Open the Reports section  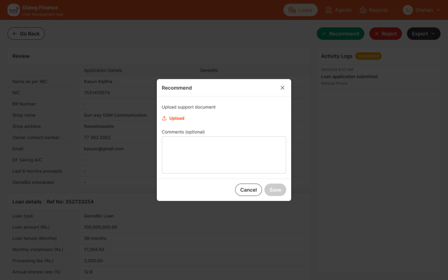point(374,10)
